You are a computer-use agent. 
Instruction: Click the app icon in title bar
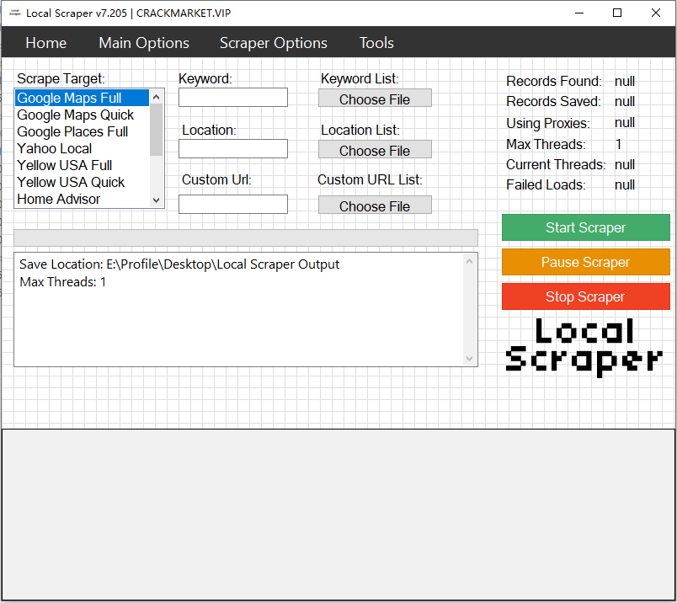(14, 13)
